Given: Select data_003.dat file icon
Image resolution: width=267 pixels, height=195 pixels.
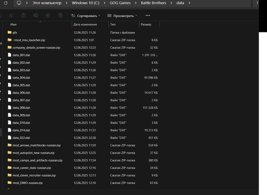Looking at the screenshot, I should (x=10, y=70).
